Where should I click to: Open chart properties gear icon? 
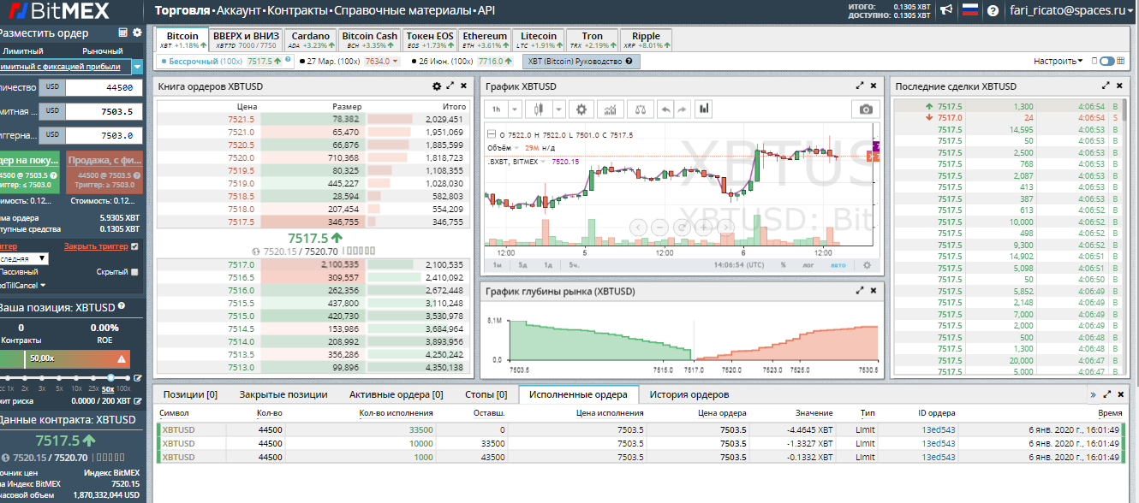point(582,109)
